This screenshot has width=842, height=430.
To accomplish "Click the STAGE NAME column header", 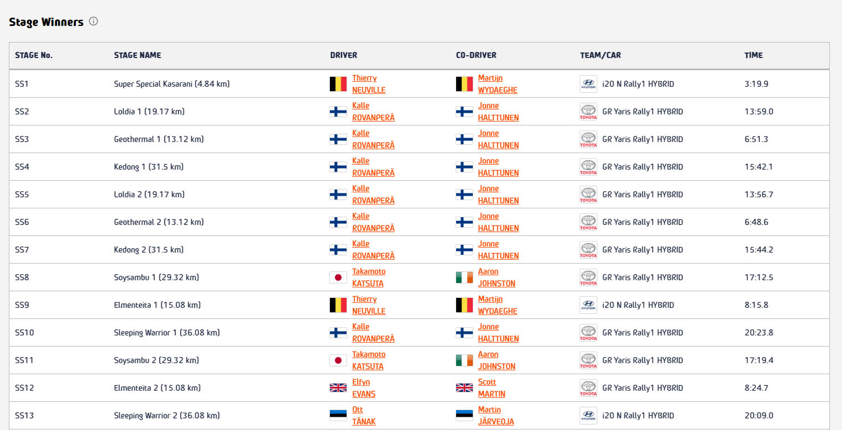I will [x=137, y=55].
